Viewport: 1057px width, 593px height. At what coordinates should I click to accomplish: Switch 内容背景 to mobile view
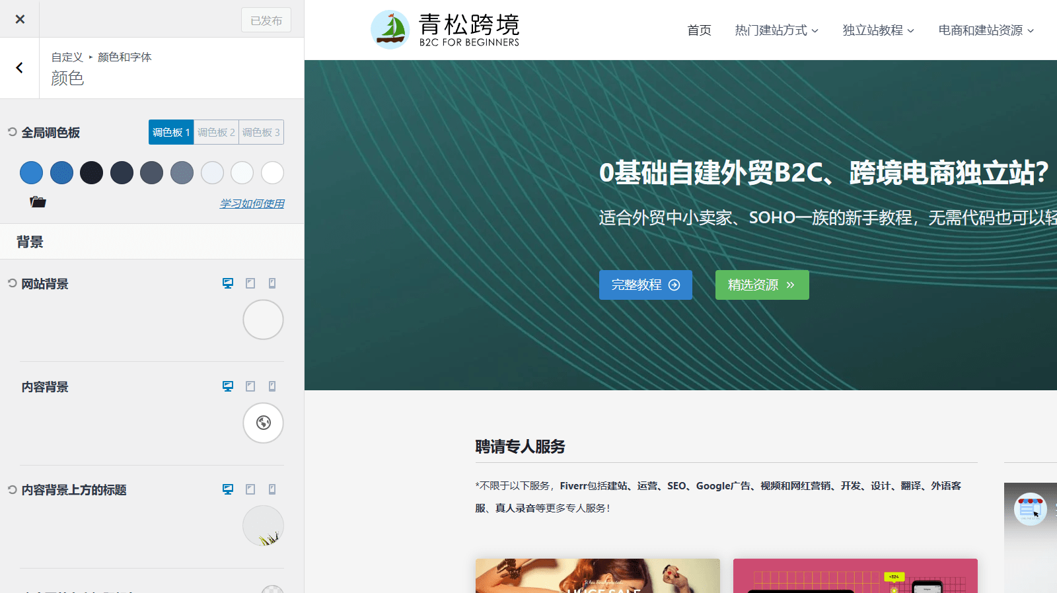pos(272,386)
